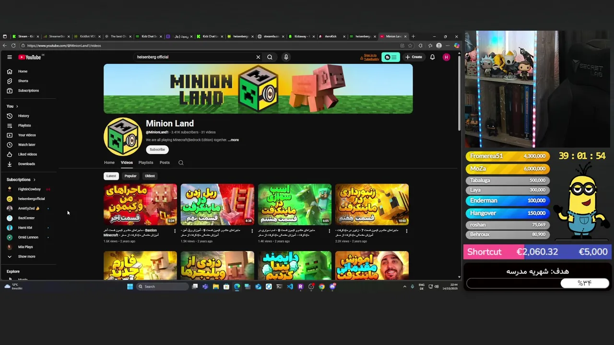Switch to the channel Home tab

point(109,162)
